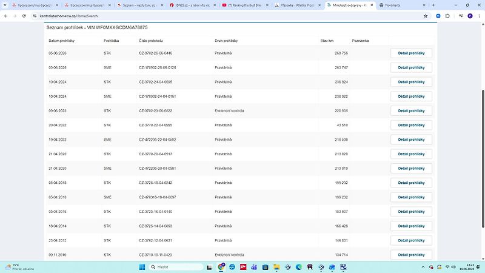This screenshot has height=273, width=485.
Task: Open Detail prohlídky for protocol CZ-3702-26-06-0446
Action: coord(411,53)
